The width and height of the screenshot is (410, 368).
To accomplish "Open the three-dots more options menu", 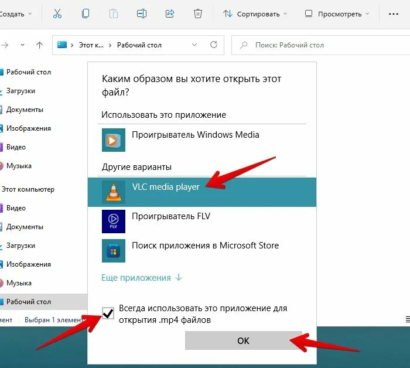I will pos(394,14).
